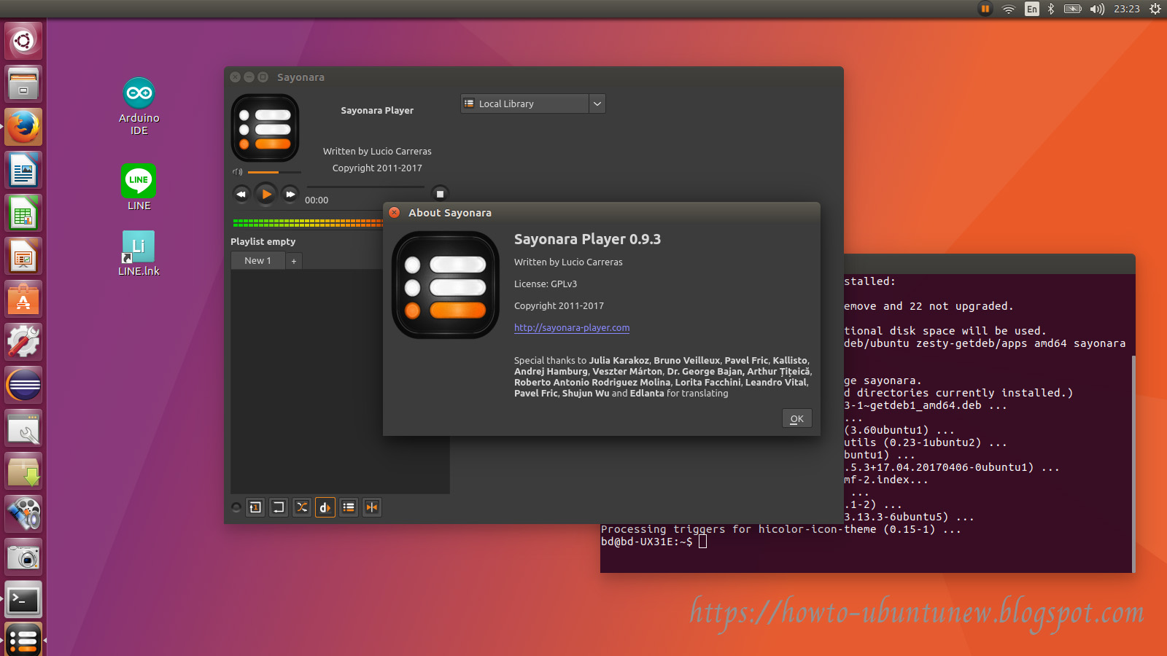Enable Shuffle playback mode
The width and height of the screenshot is (1167, 656).
(x=301, y=507)
